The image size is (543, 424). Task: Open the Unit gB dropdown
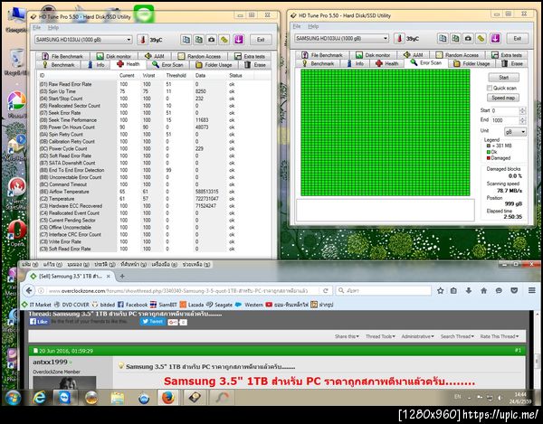pos(515,132)
